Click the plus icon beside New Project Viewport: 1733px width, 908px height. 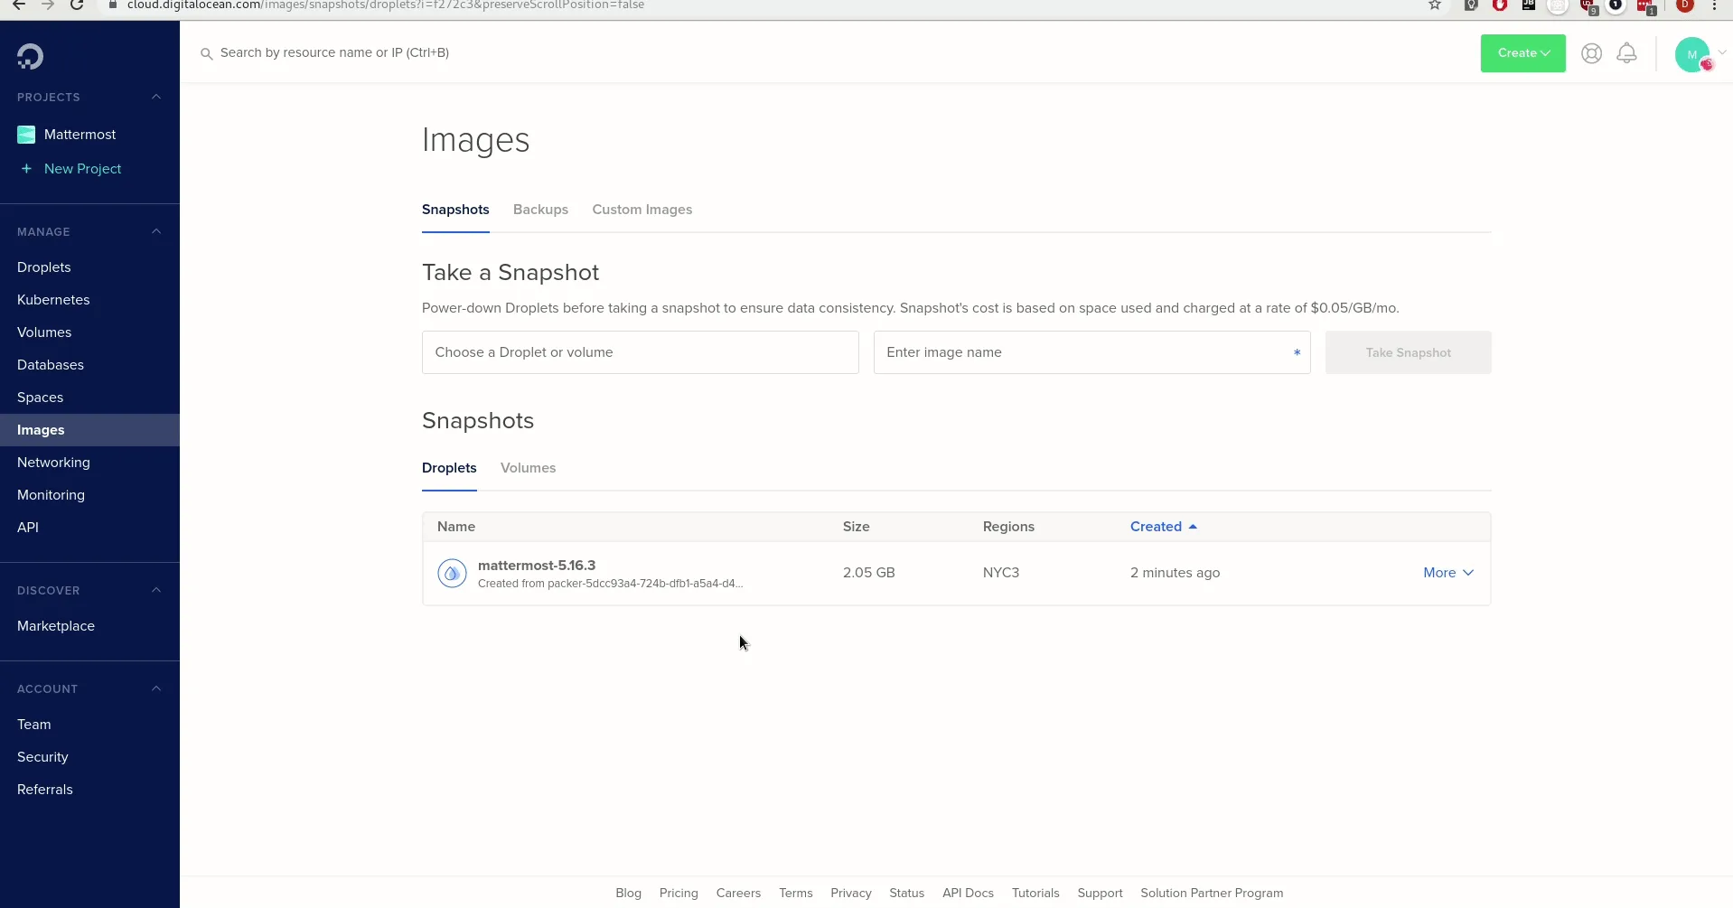tap(26, 169)
